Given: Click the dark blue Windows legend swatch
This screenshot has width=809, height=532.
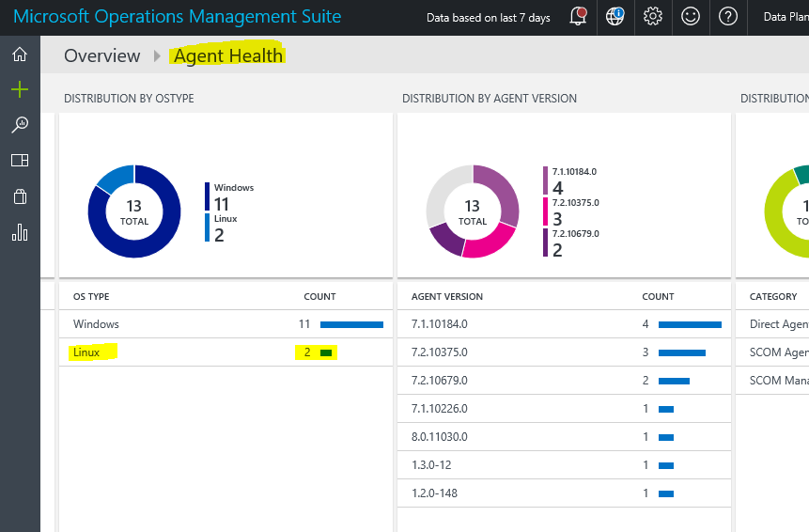Looking at the screenshot, I should point(208,196).
